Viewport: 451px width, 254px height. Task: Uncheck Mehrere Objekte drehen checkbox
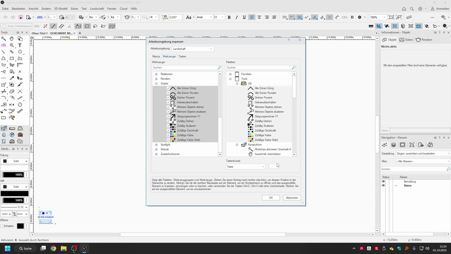168,107
